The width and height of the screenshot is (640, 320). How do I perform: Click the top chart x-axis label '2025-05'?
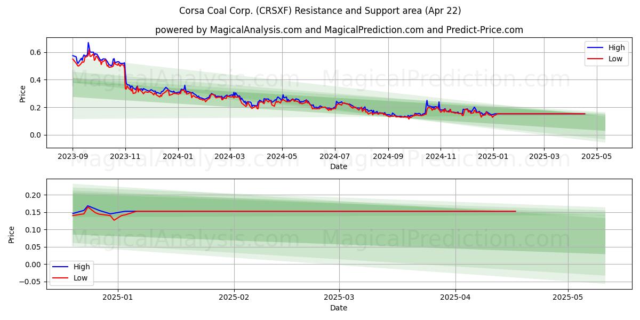click(596, 156)
